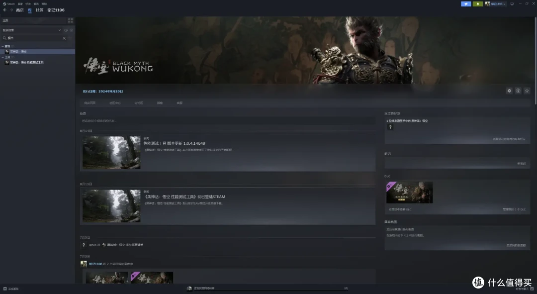Open the 商店 (Store) tab
The image size is (537, 294).
point(20,10)
